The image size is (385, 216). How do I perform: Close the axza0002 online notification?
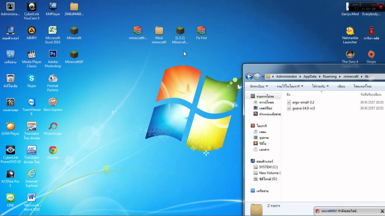coord(382,211)
